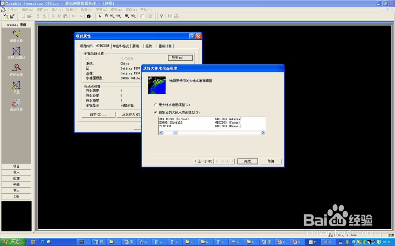Click the Open folder toolbar icon
This screenshot has height=246, width=395.
(30, 16)
